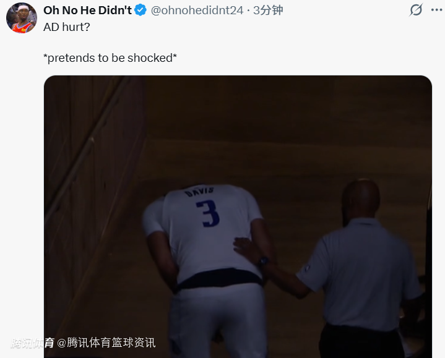This screenshot has width=445, height=358.
Task: Click the bald staff member in polo shirt
Action: (360, 268)
